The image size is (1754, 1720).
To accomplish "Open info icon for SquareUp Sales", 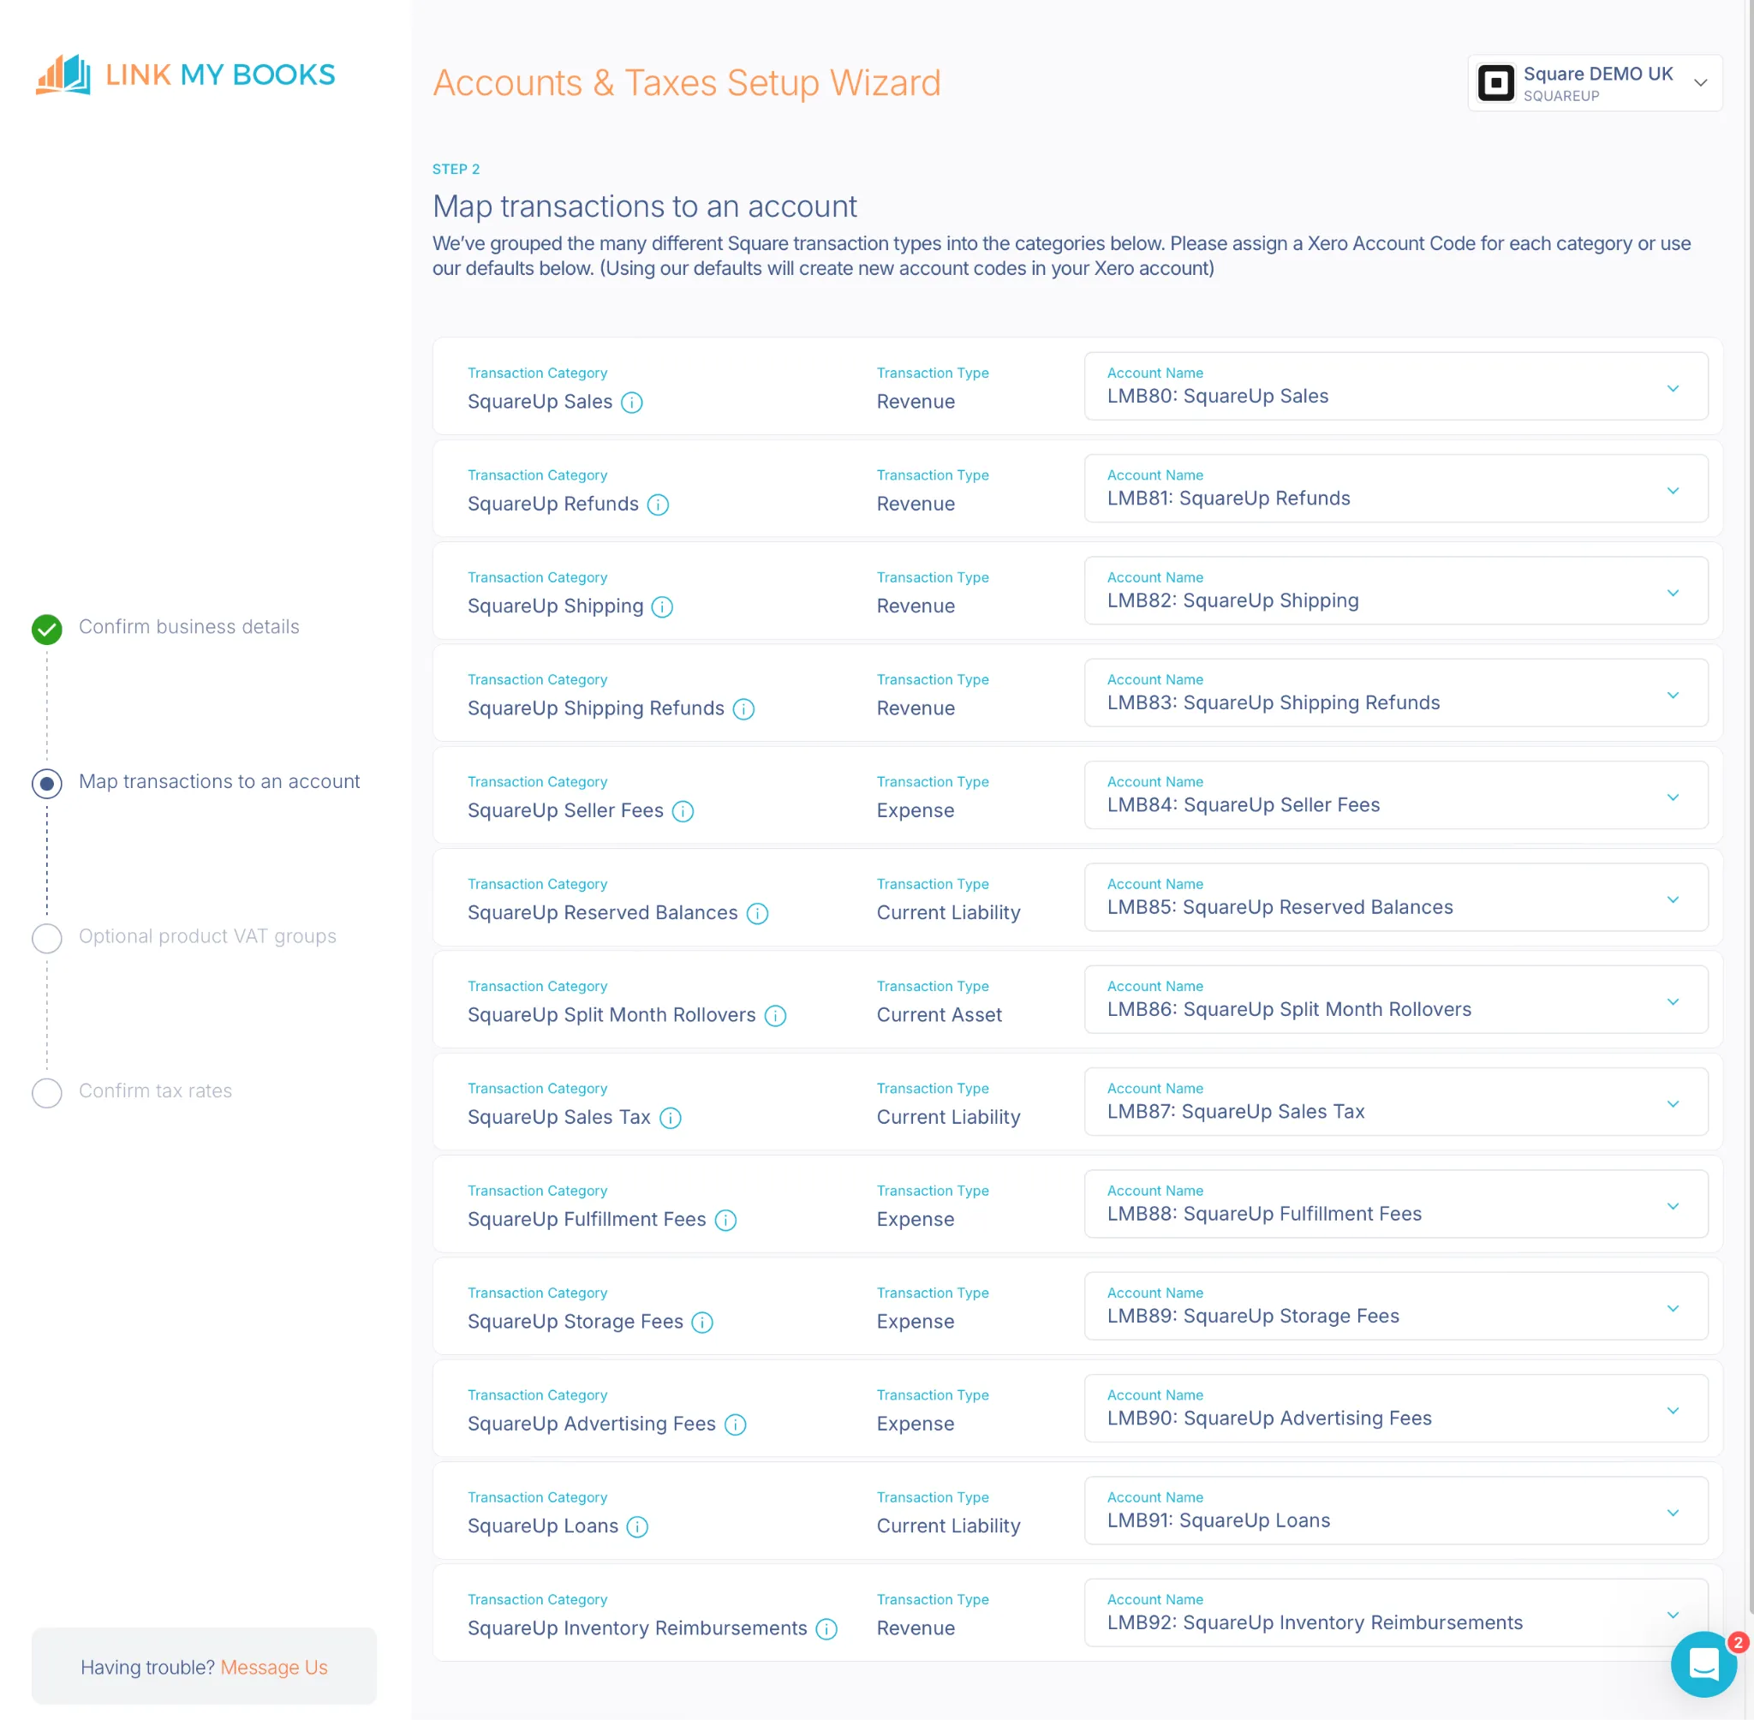I will [x=632, y=403].
